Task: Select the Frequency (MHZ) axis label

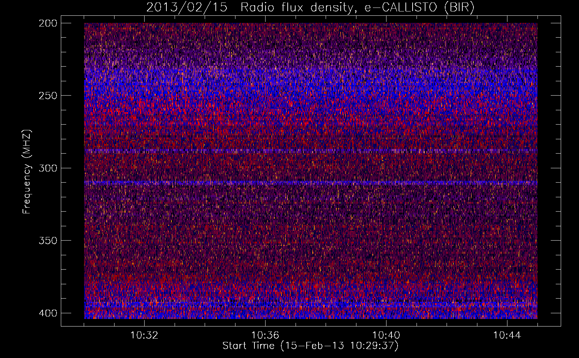Action: pos(27,172)
